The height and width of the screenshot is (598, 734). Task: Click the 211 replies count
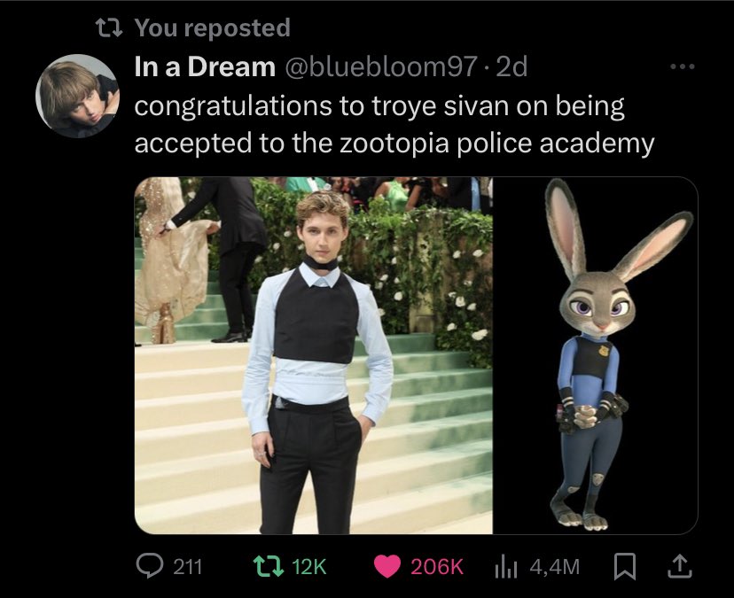tap(188, 567)
